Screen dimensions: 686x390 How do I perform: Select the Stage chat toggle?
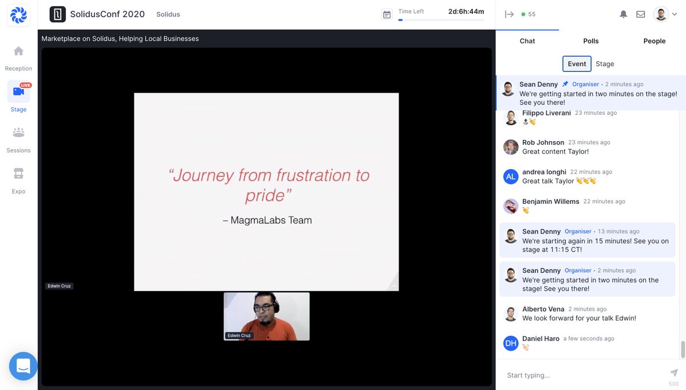(605, 64)
